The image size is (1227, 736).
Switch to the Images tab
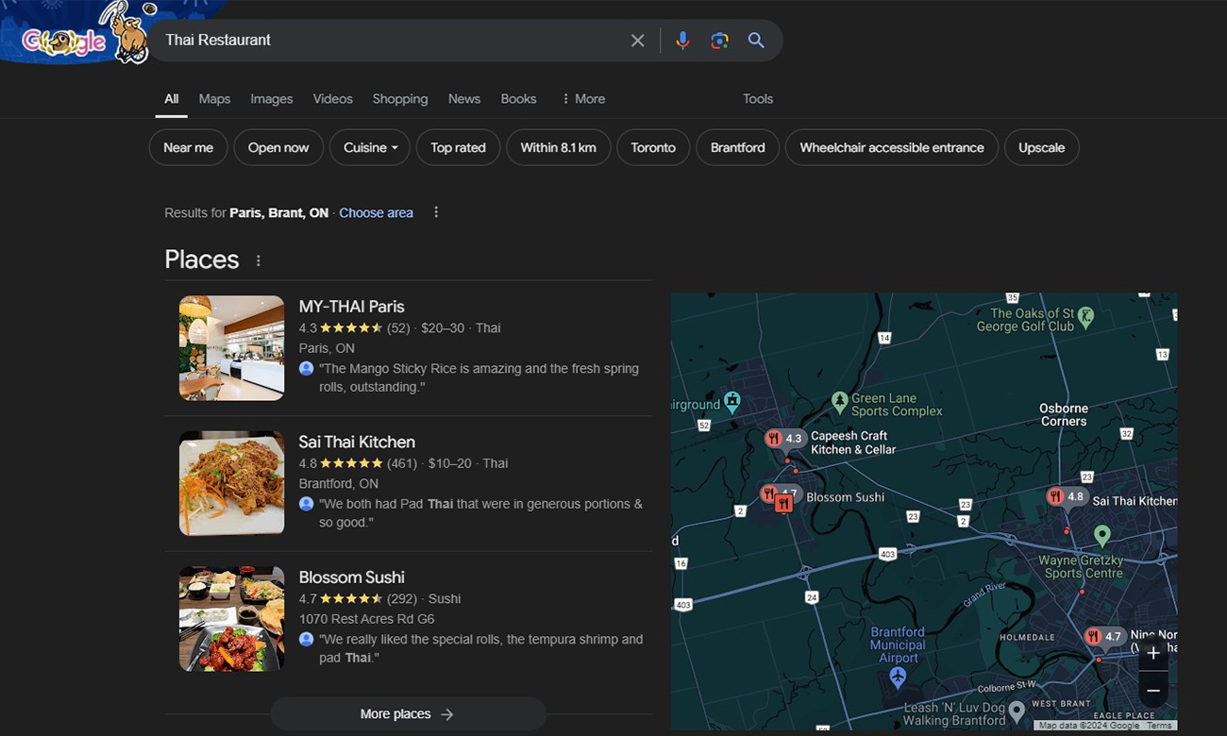[x=272, y=99]
